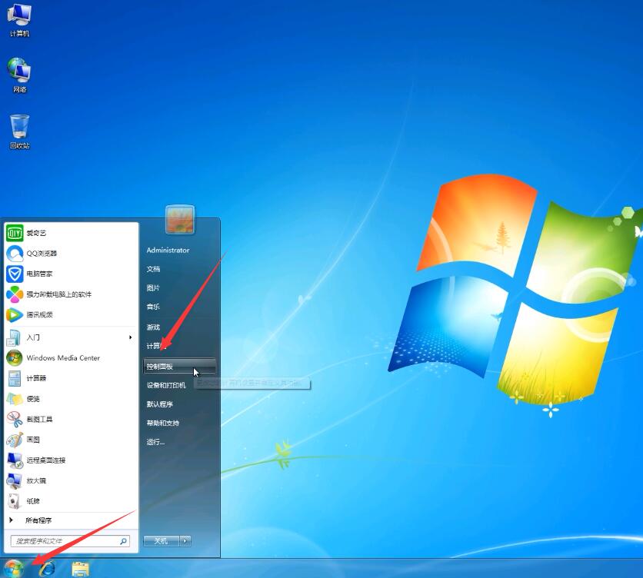Screen dimensions: 643x578
Task: Click the Windows Start orb button
Action: coord(14,569)
